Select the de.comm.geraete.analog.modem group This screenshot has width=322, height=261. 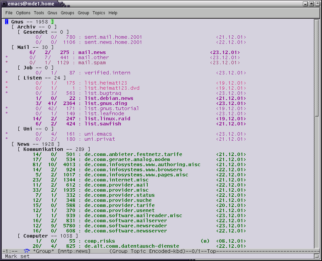point(127,159)
